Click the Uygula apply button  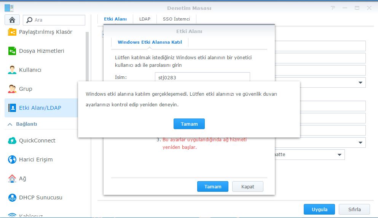point(319,209)
